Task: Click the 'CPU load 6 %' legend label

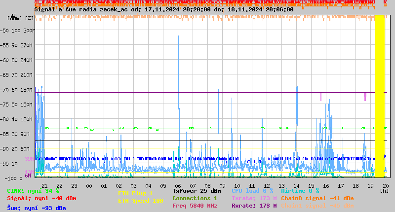Action: pyautogui.click(x=252, y=191)
